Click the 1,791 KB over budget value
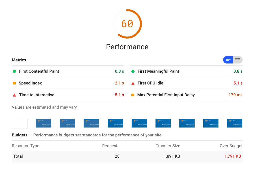The width and height of the screenshot is (257, 170). [x=233, y=156]
